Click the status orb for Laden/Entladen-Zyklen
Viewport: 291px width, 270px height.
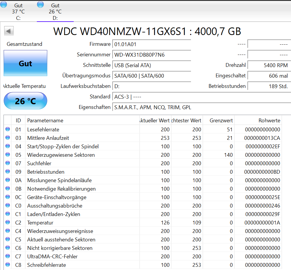click(8, 214)
